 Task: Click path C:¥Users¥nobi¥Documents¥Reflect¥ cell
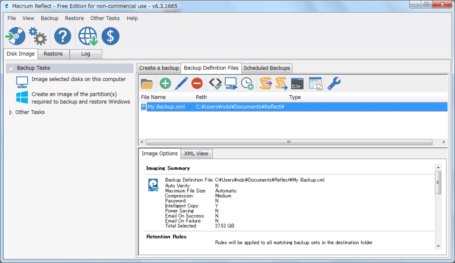pyautogui.click(x=240, y=107)
